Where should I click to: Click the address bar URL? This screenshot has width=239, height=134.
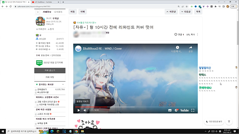point(34,7)
